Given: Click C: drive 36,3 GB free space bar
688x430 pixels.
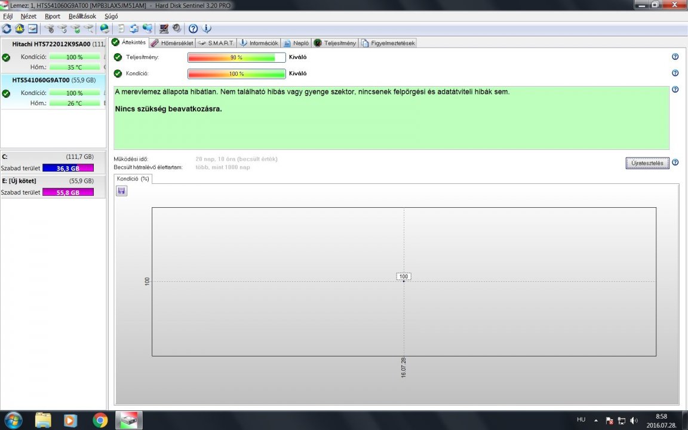Looking at the screenshot, I should pyautogui.click(x=68, y=168).
